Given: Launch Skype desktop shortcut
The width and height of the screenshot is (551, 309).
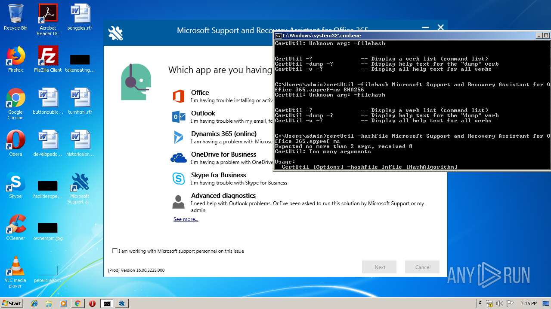Looking at the screenshot, I should (x=15, y=185).
